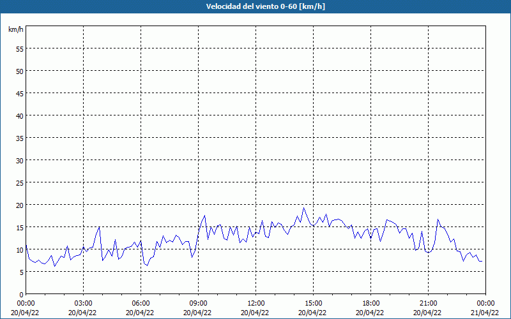Click the 21/04/22 date label
This screenshot has width=511, height=319.
click(x=485, y=313)
